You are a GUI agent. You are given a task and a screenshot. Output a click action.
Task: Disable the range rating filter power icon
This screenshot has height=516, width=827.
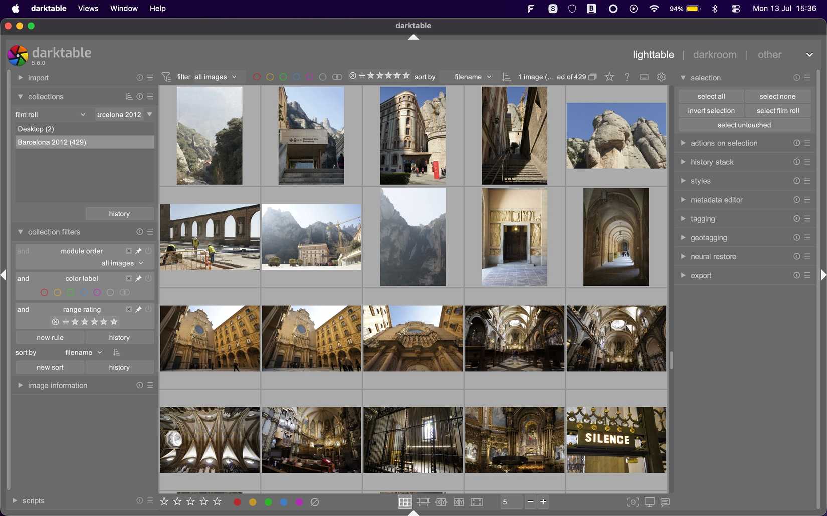coord(148,310)
